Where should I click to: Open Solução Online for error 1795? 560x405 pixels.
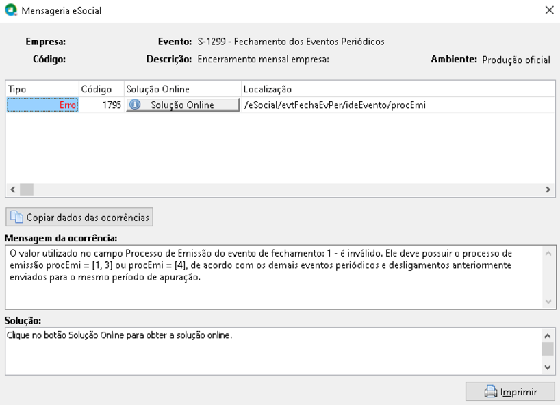point(183,105)
